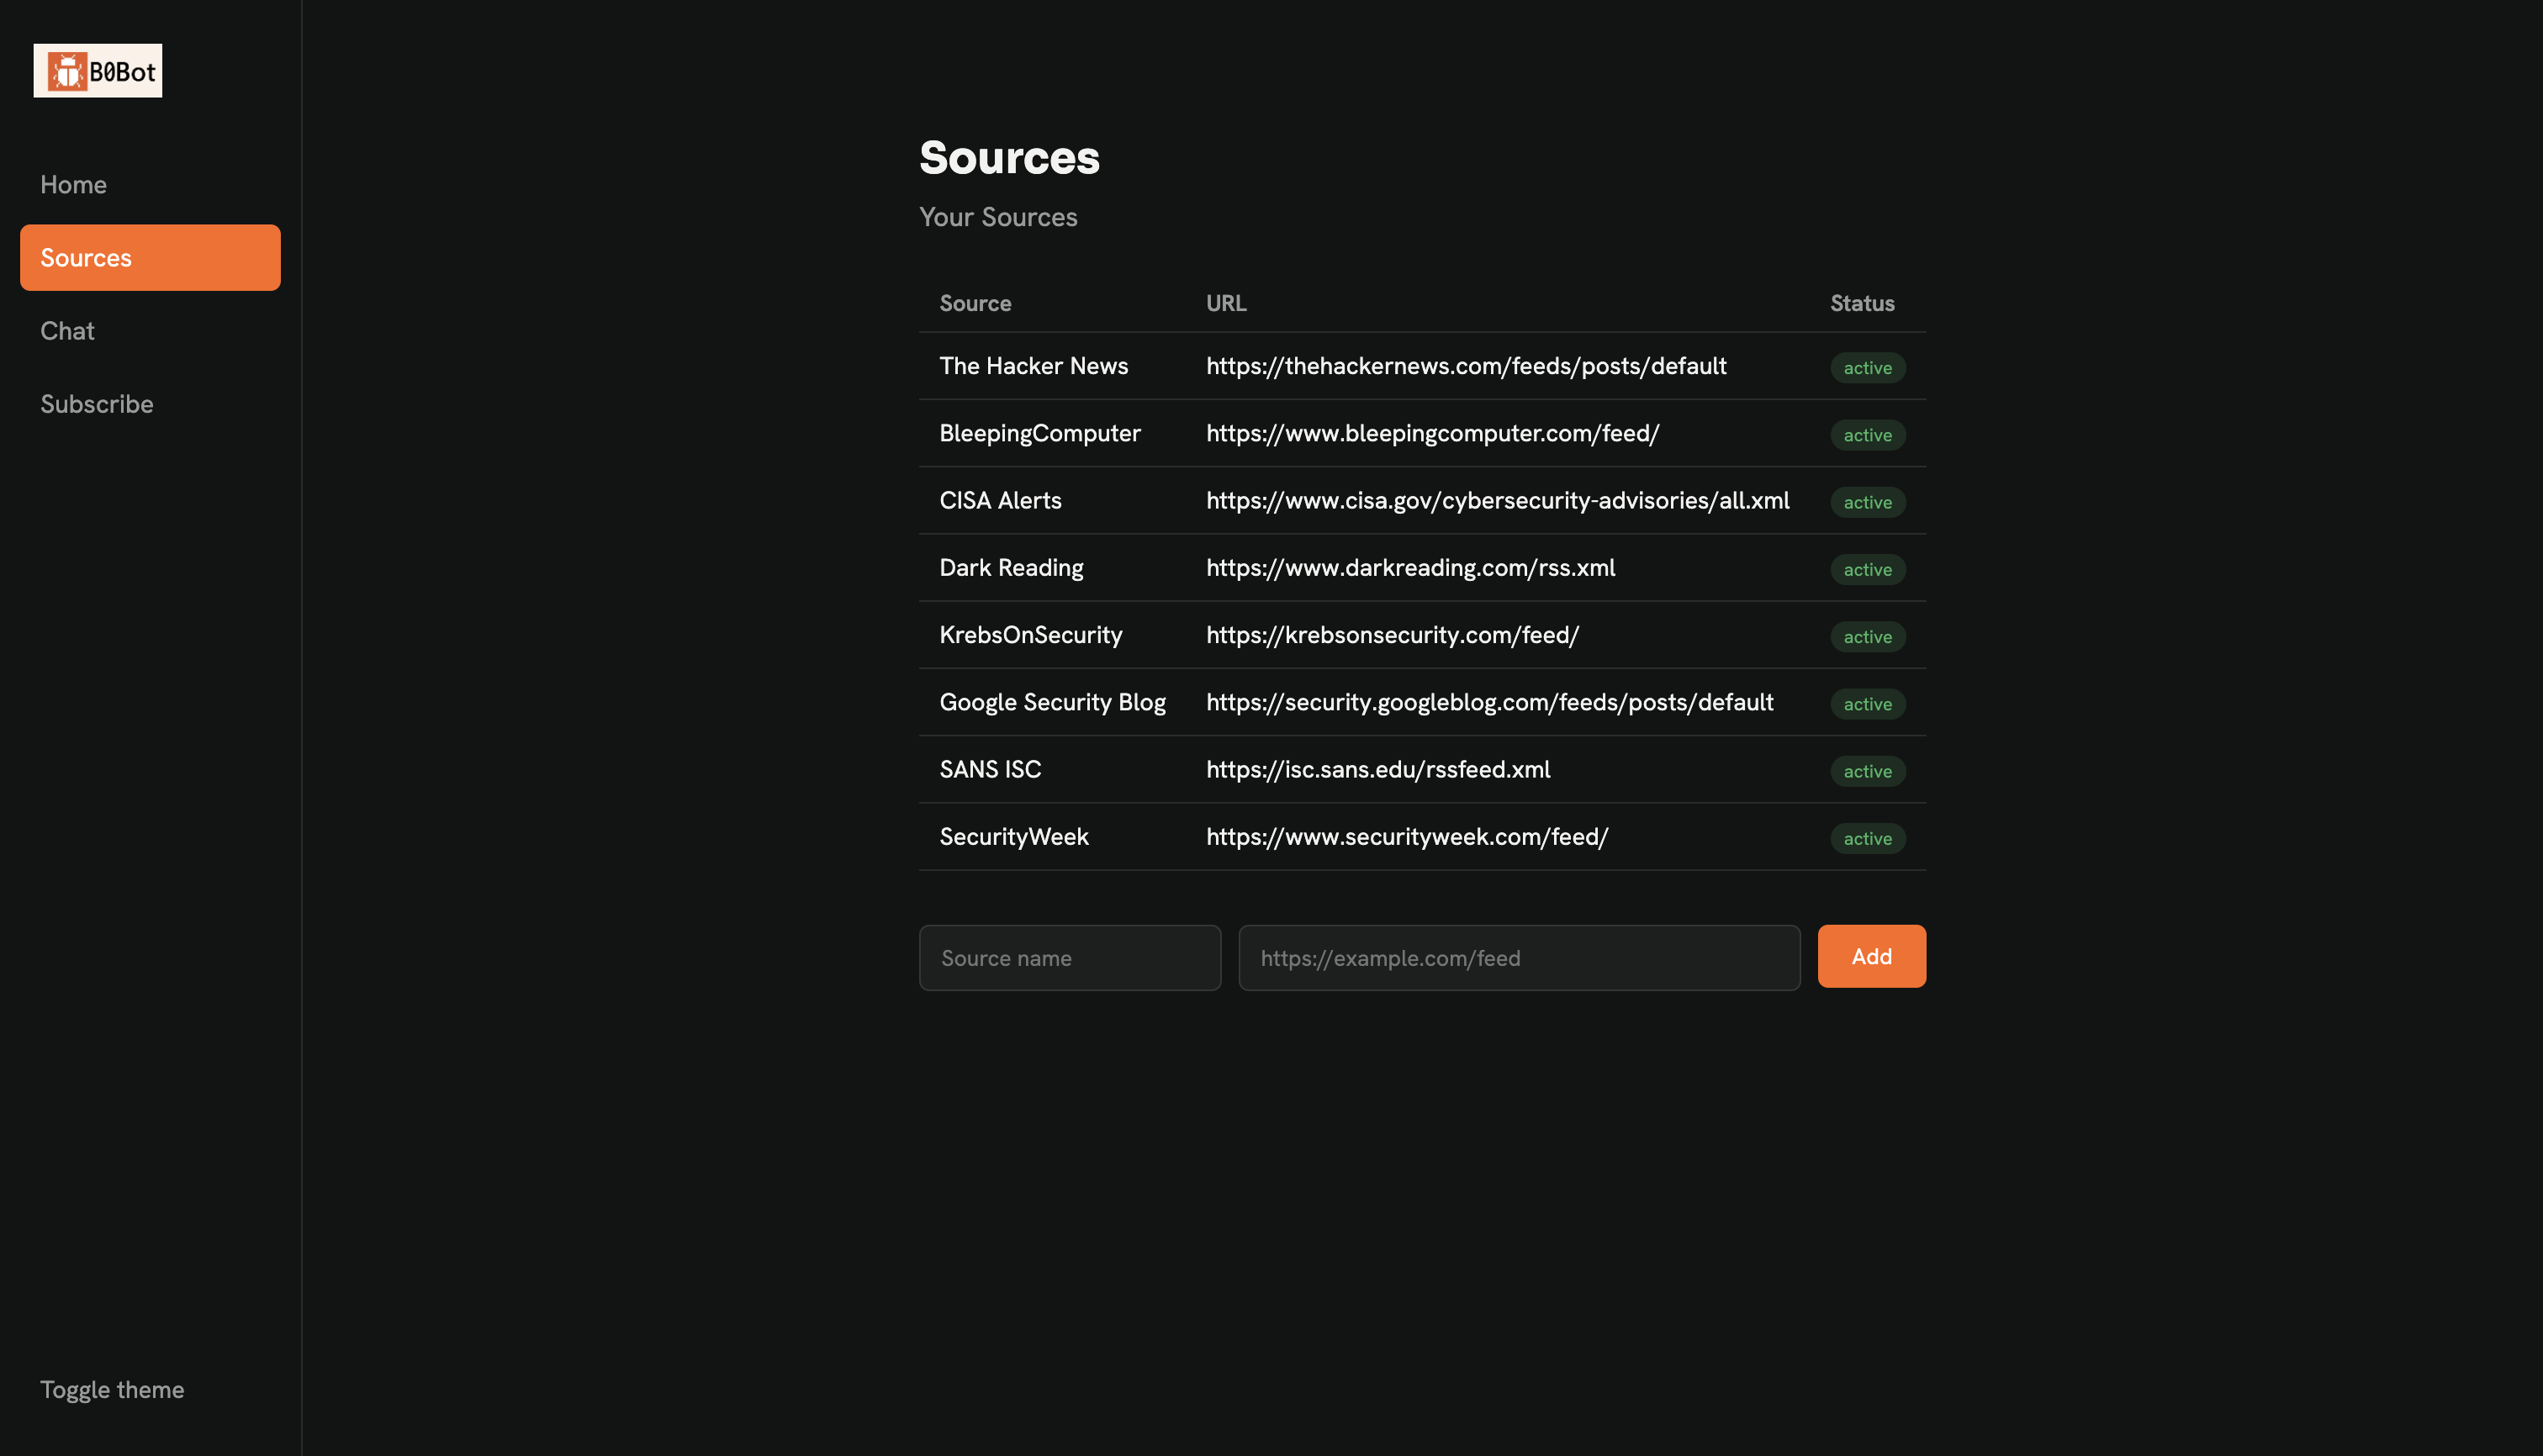
Task: Click active status for SecurityWeek
Action: pyautogui.click(x=1868, y=839)
